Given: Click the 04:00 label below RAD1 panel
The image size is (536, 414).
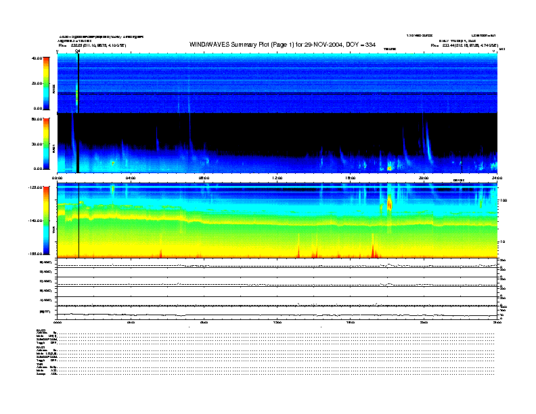Looking at the screenshot, I should tap(131, 178).
